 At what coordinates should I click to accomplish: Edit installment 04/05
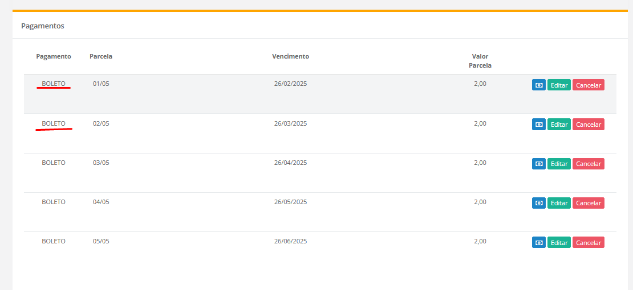[559, 203]
